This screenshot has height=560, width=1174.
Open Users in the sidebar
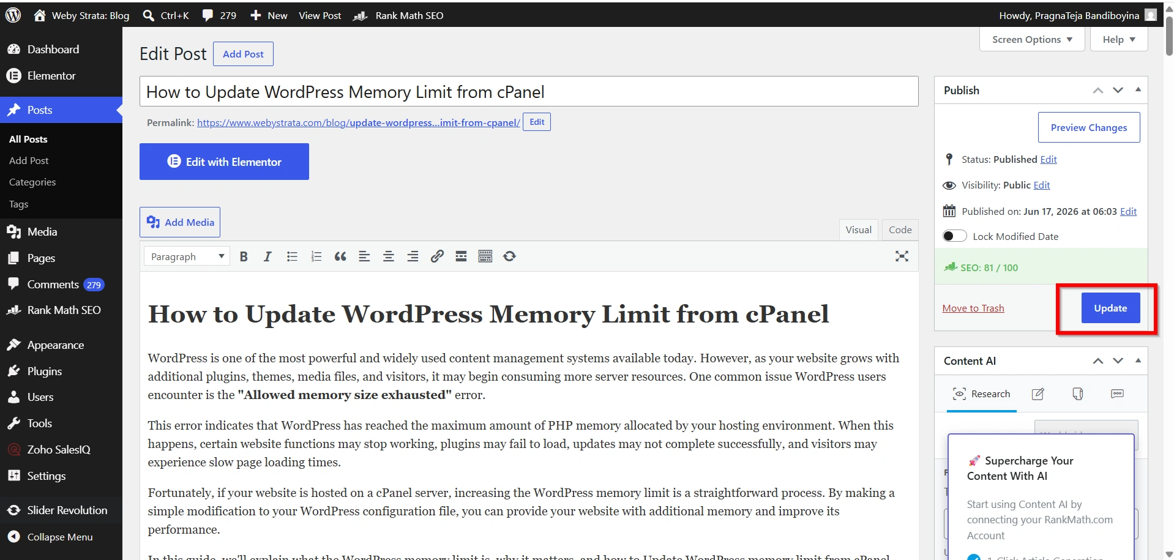pos(61,397)
